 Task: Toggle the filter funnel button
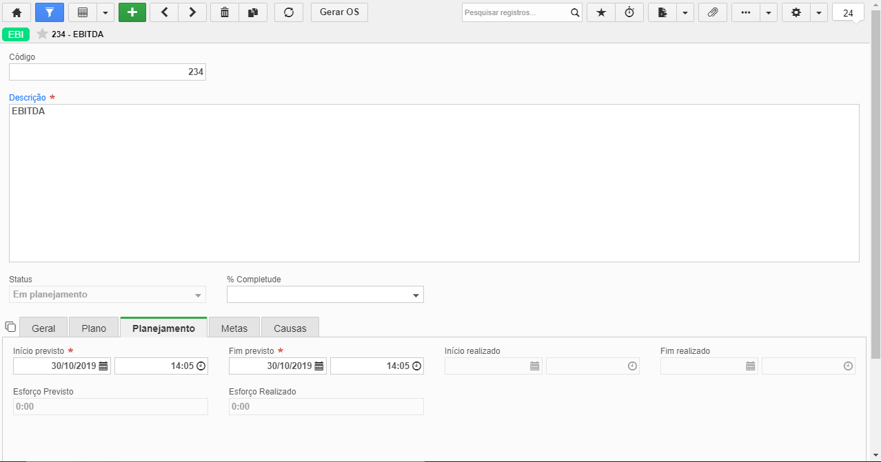click(x=49, y=12)
